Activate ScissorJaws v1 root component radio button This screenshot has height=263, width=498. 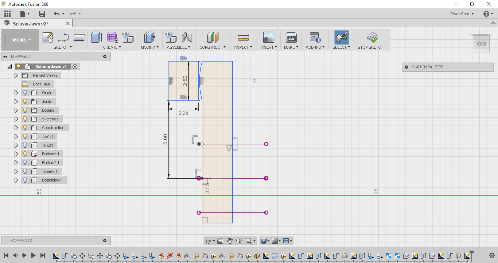point(75,67)
